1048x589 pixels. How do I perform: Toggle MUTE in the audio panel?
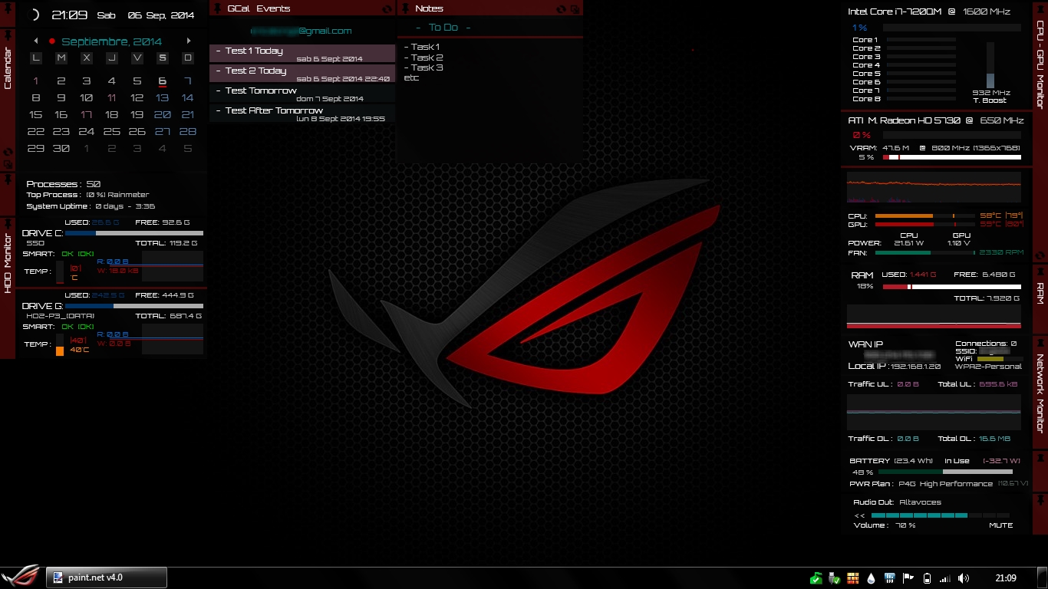pyautogui.click(x=1000, y=525)
